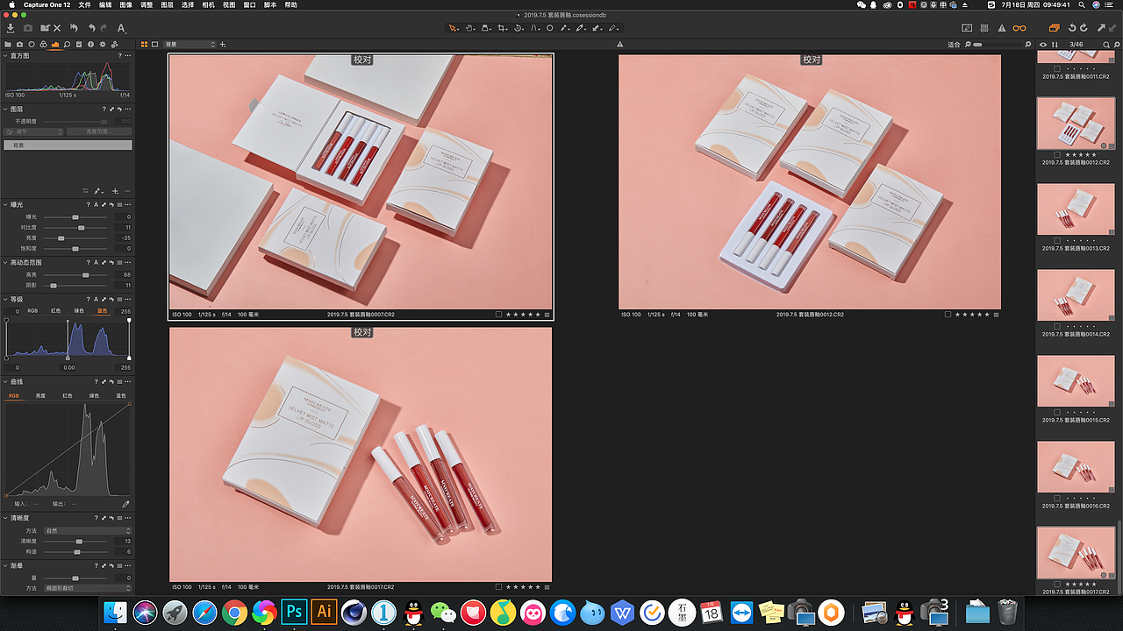Collapse the 清晰度 clarity panel
The height and width of the screenshot is (631, 1123).
(4, 518)
